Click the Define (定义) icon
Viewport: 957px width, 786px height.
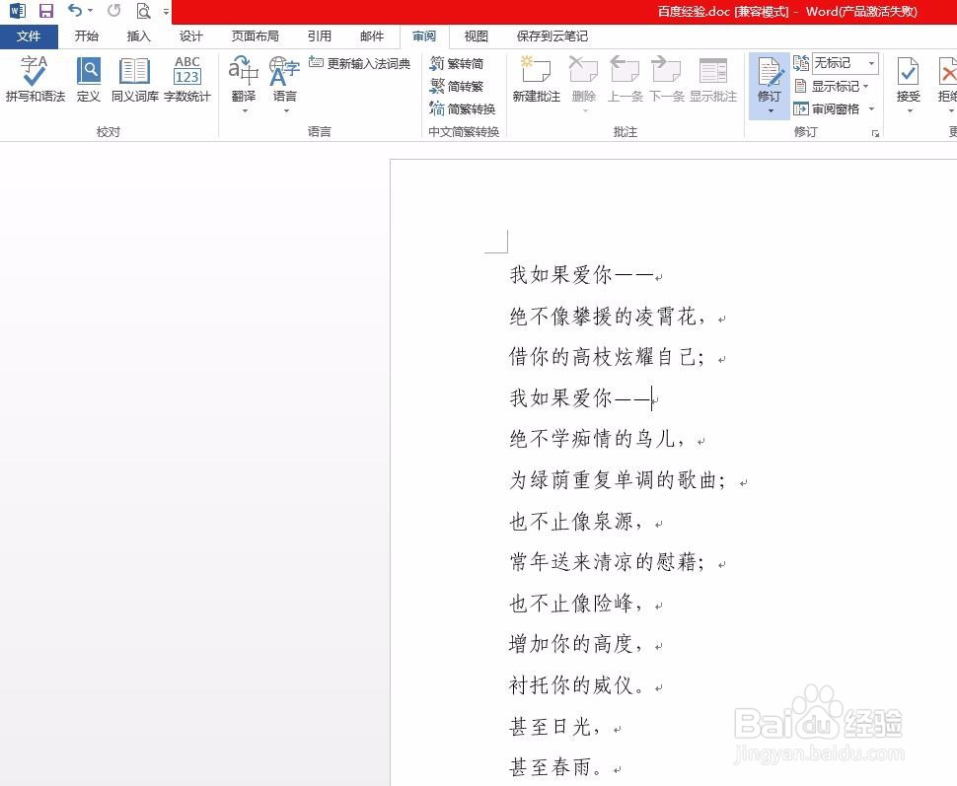pos(89,79)
